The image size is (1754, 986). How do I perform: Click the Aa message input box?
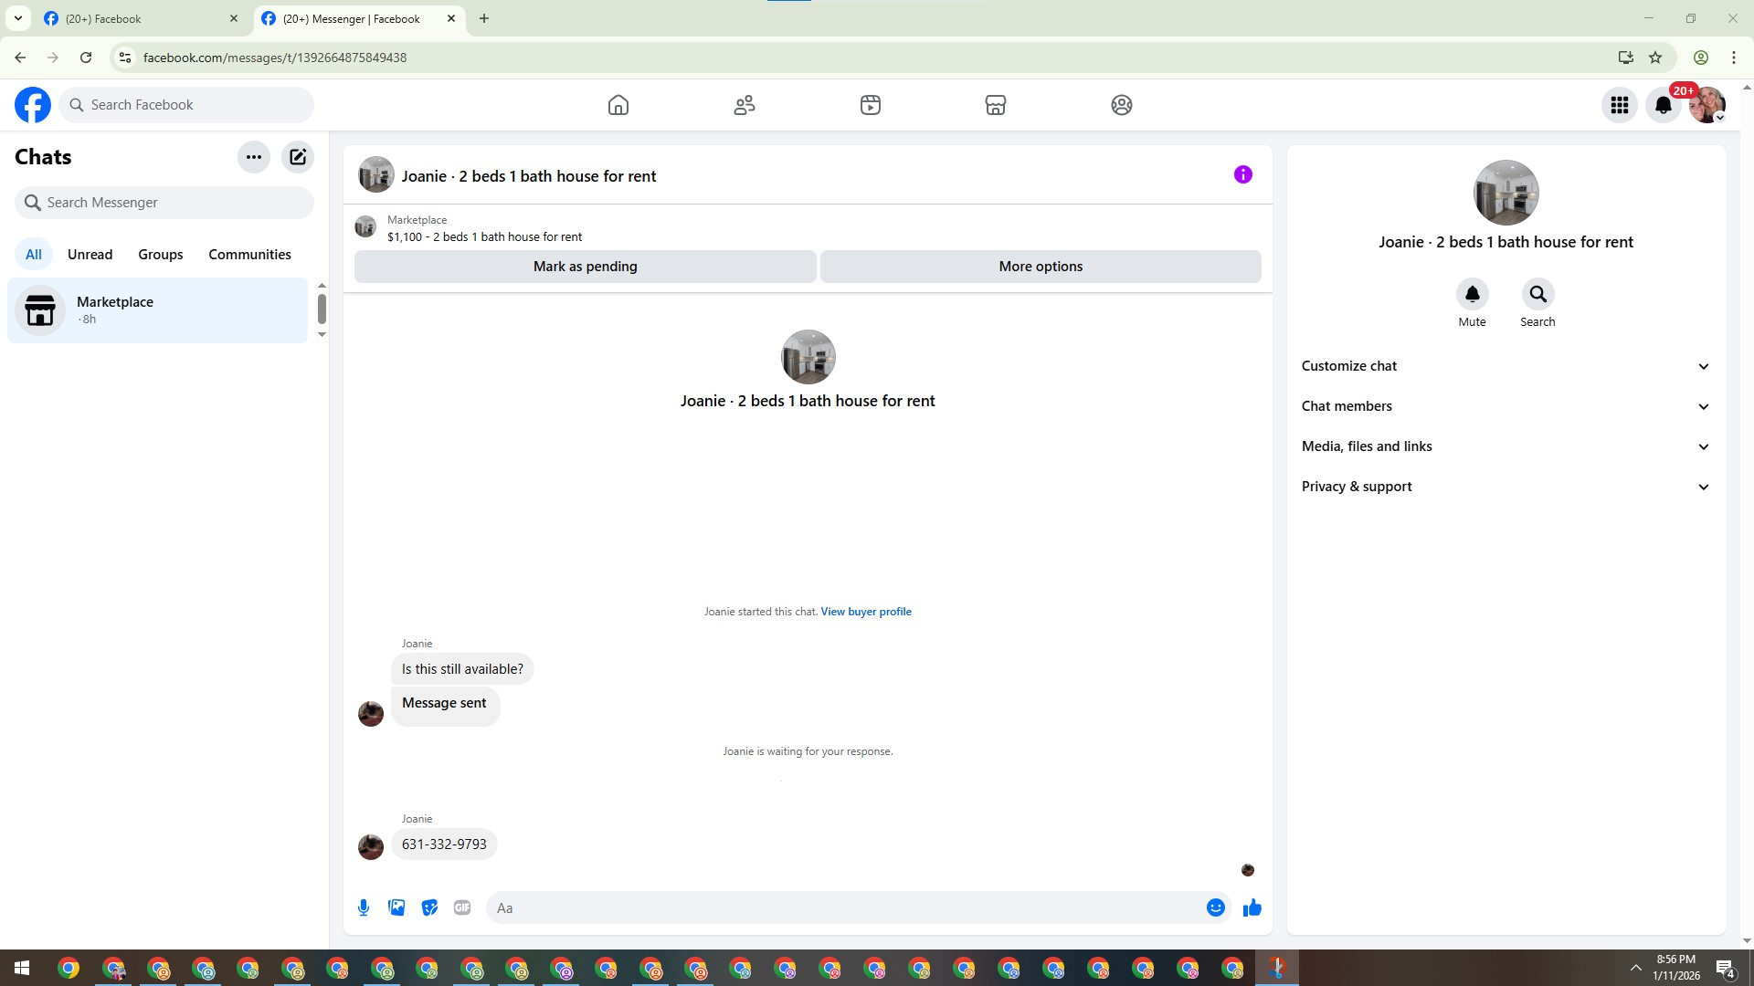[x=845, y=907]
